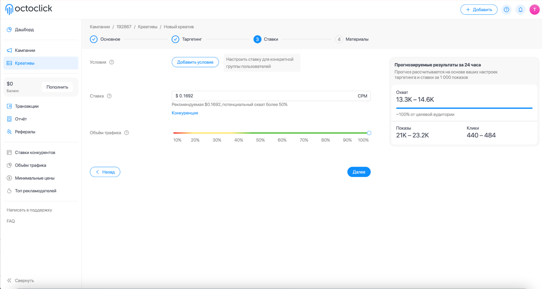Open the user avatar profile menu
This screenshot has width=542, height=289.
pyautogui.click(x=534, y=10)
